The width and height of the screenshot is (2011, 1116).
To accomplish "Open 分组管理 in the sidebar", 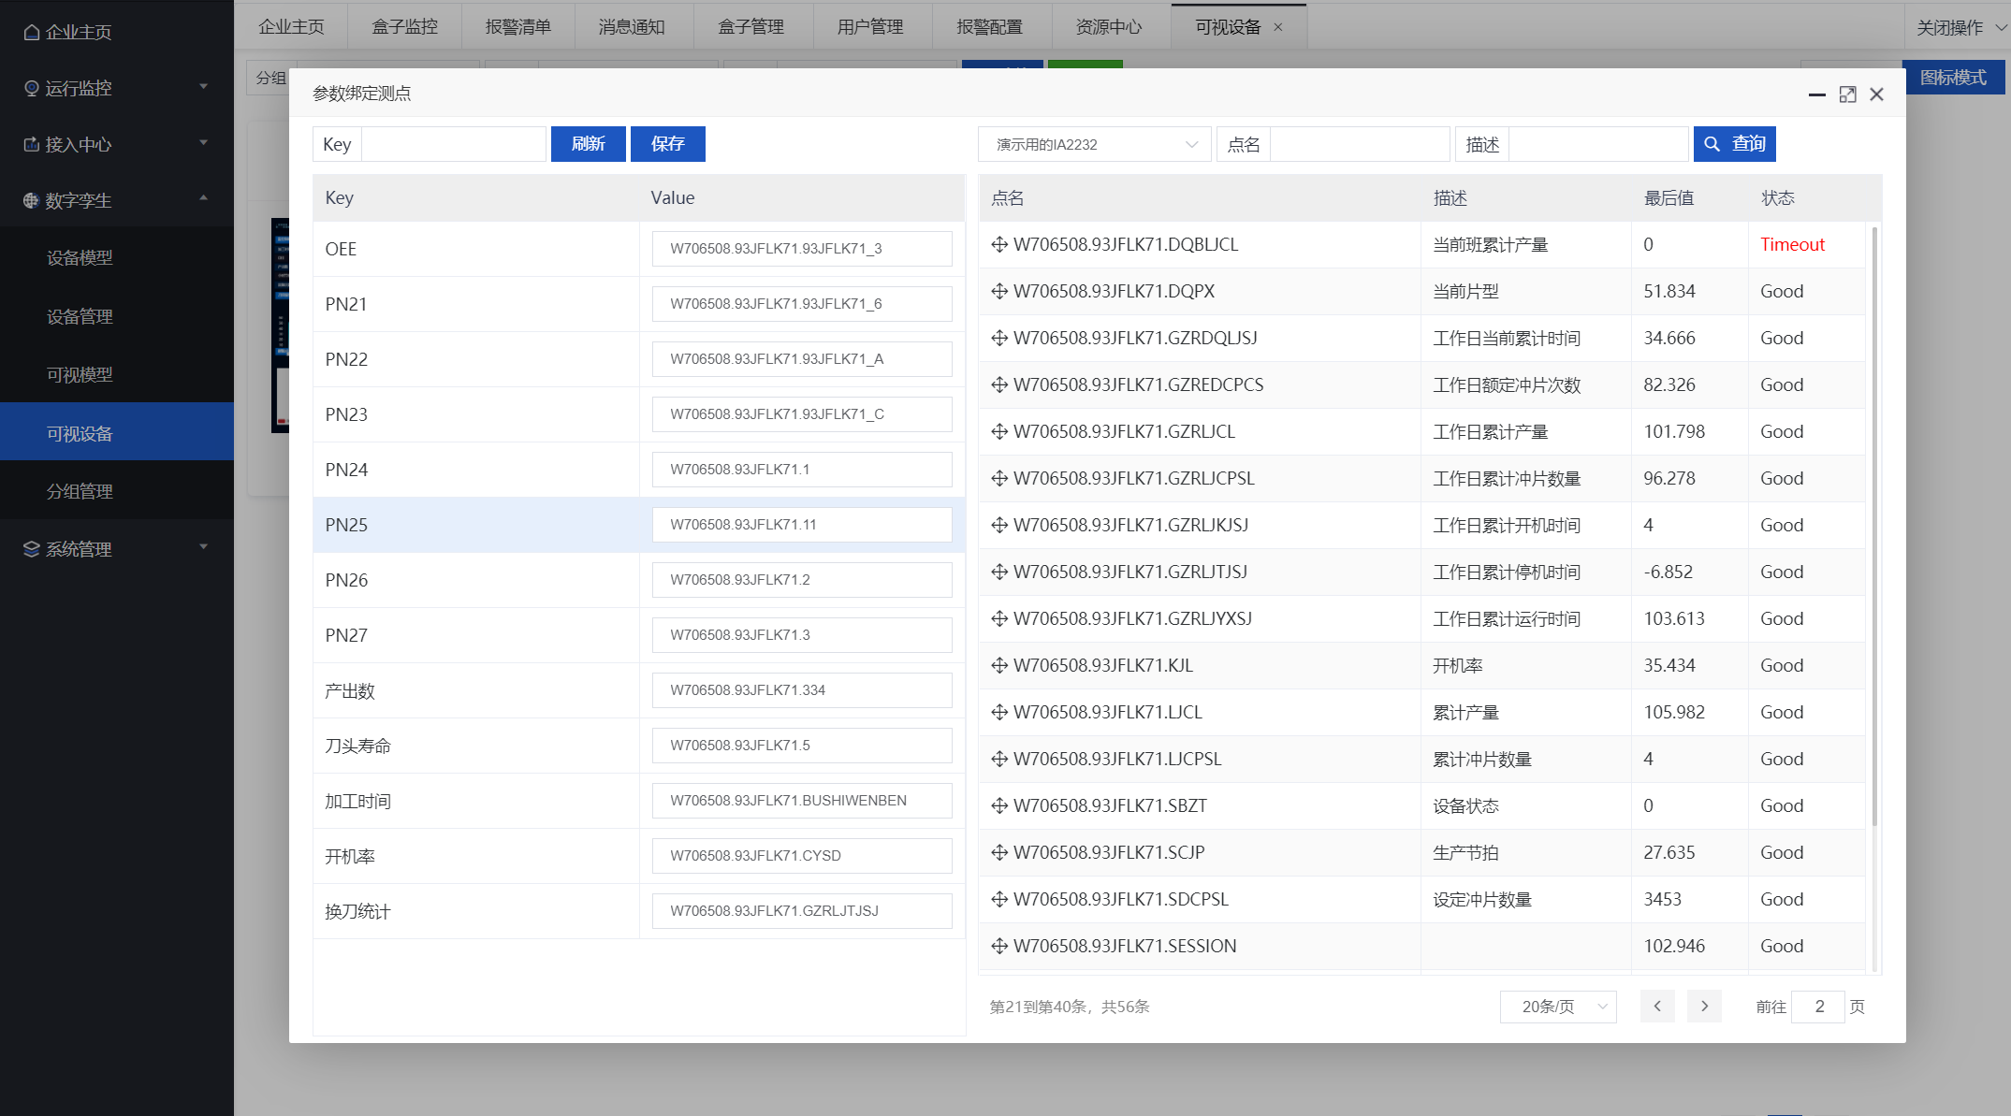I will tap(116, 491).
